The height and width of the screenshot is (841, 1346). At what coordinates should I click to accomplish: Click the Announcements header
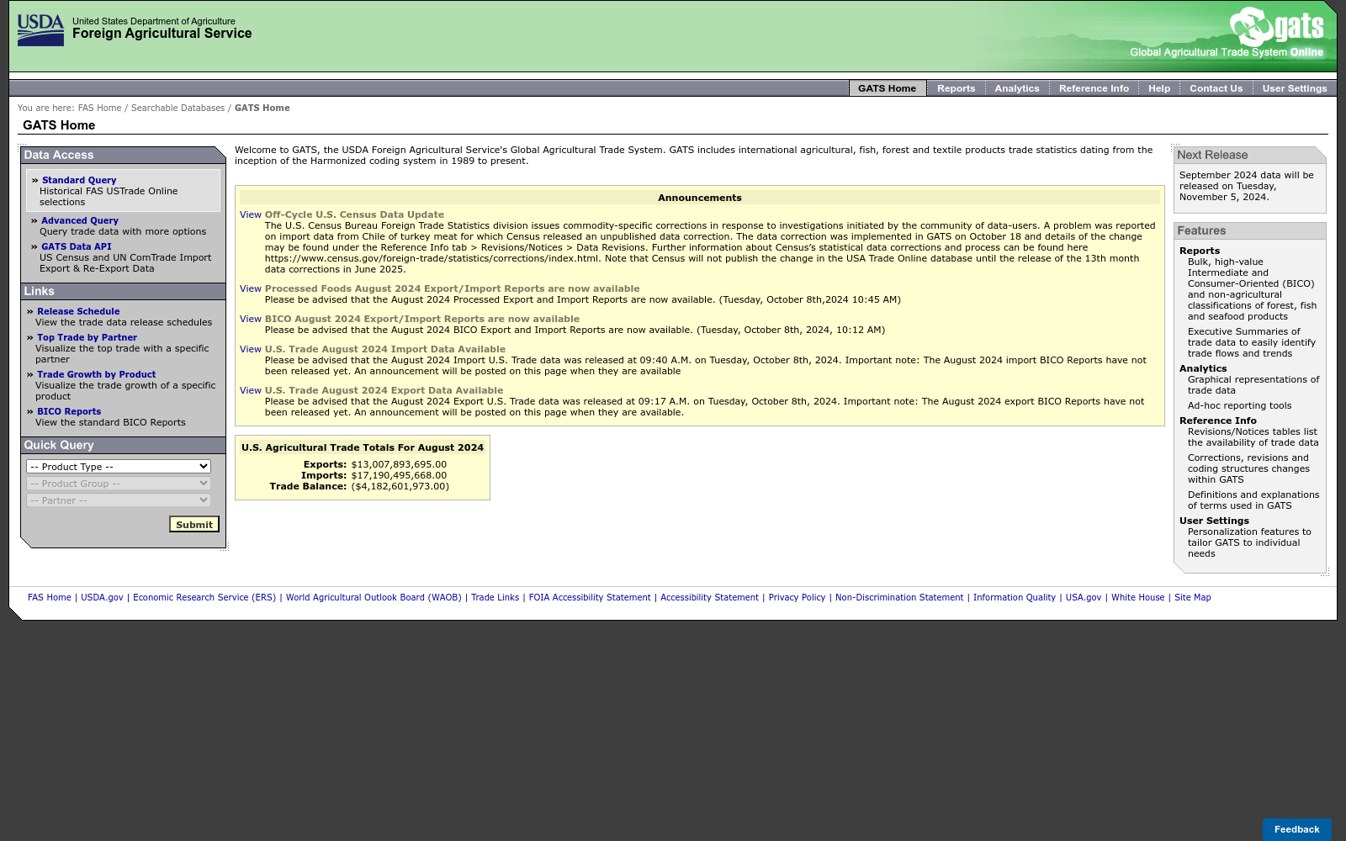pos(700,198)
